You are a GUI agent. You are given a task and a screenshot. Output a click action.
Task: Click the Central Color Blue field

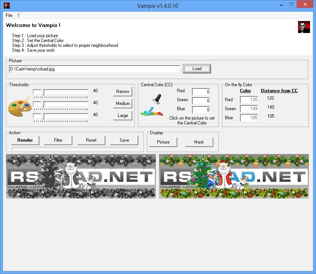pos(201,110)
